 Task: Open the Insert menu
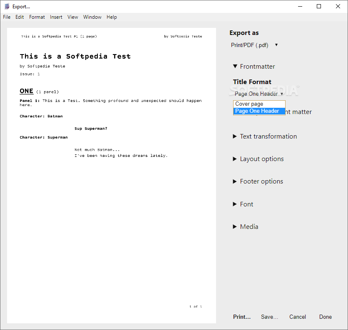click(x=56, y=17)
